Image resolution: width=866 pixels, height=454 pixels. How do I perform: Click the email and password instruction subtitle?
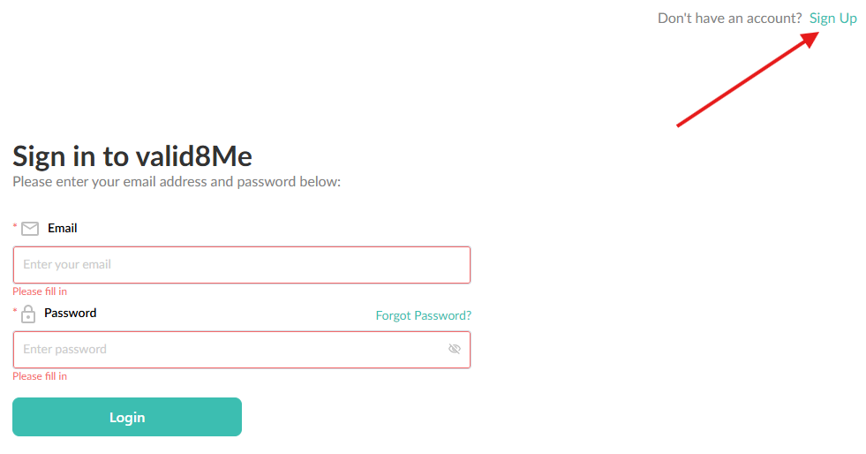pos(177,182)
